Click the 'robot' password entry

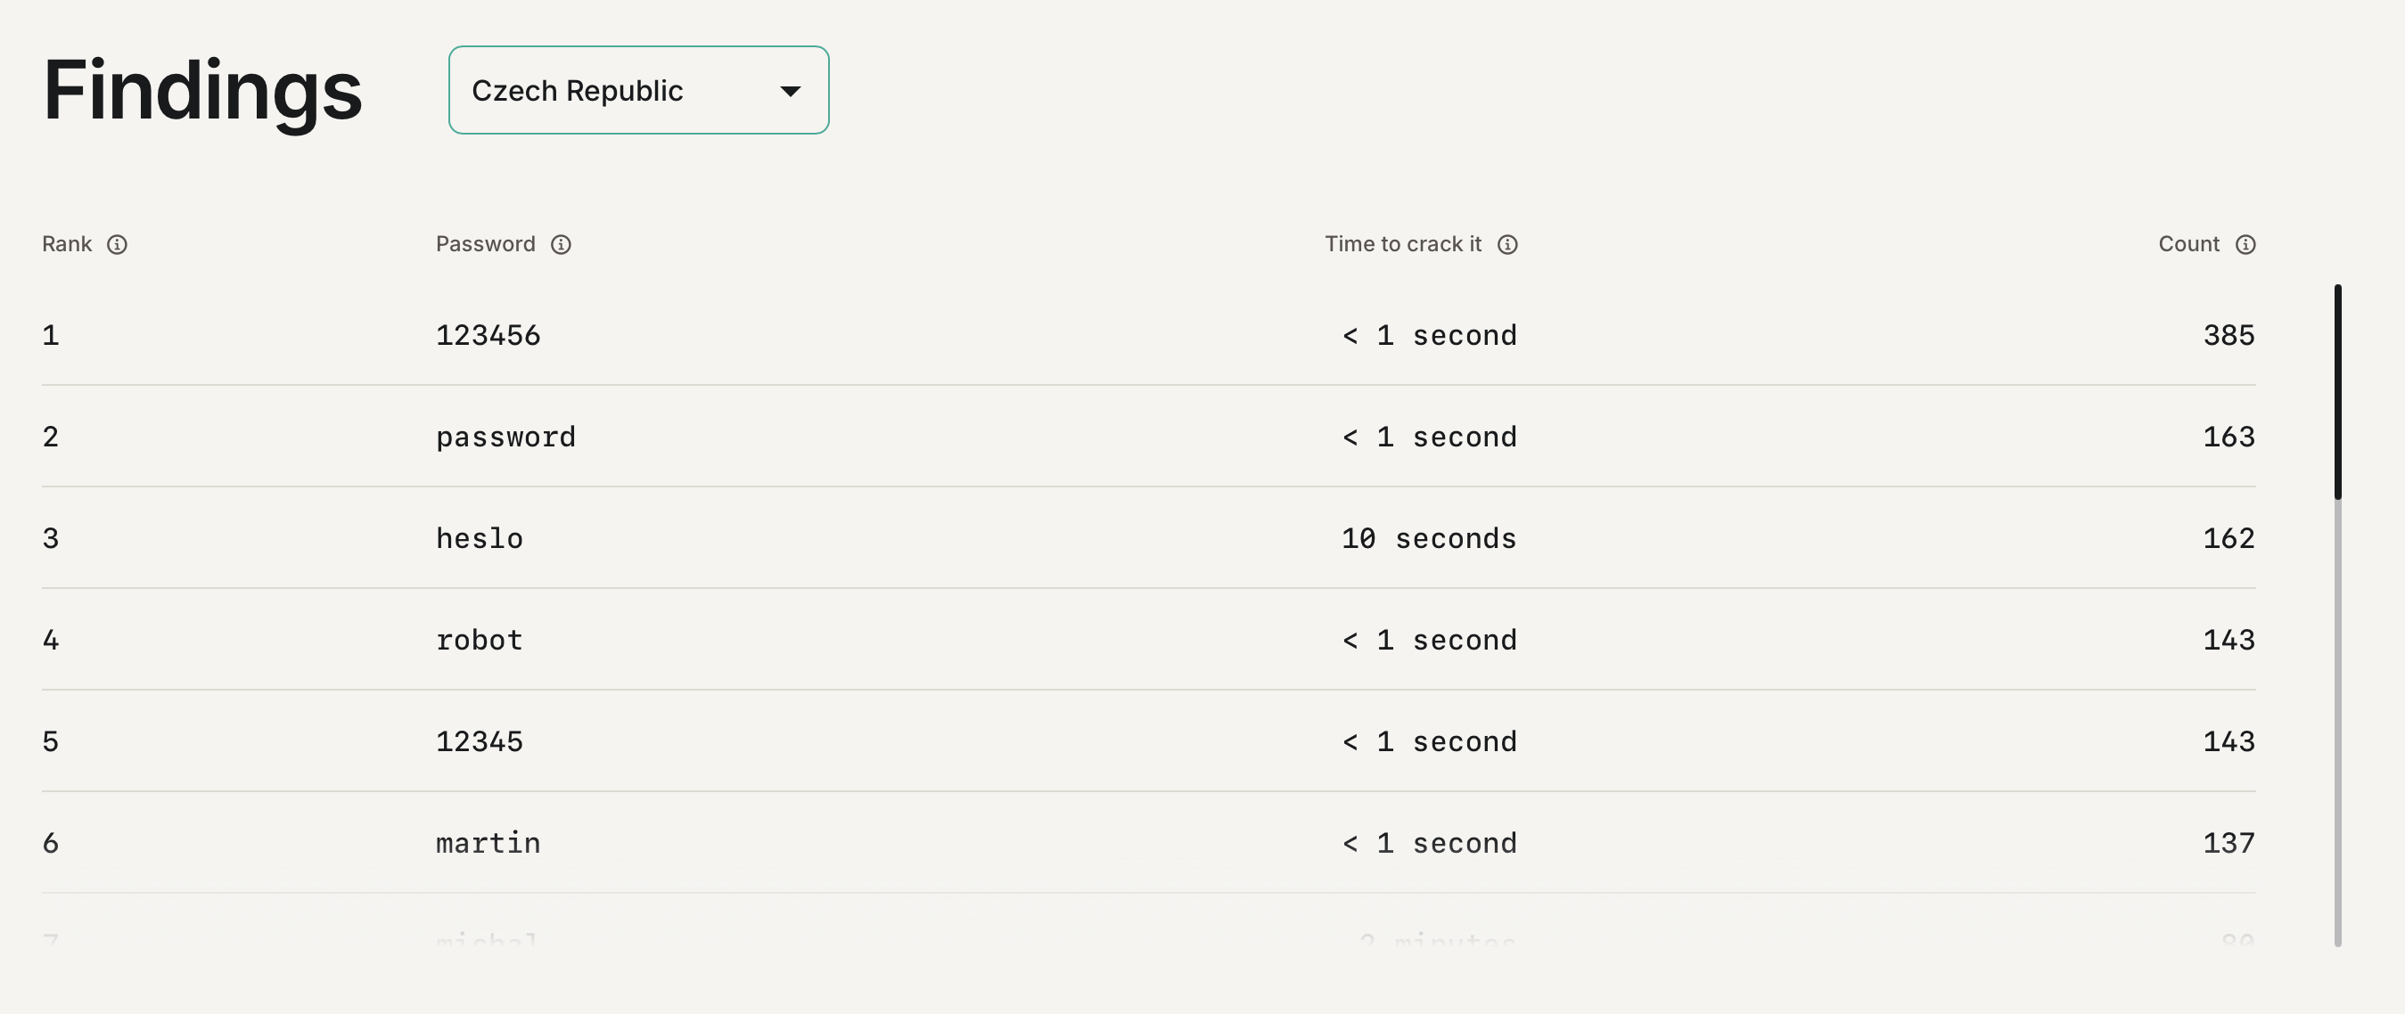pos(480,641)
